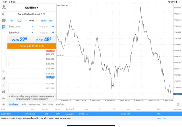Increase volume by +0.01
The height and width of the screenshot is (127, 182).
(44, 20)
